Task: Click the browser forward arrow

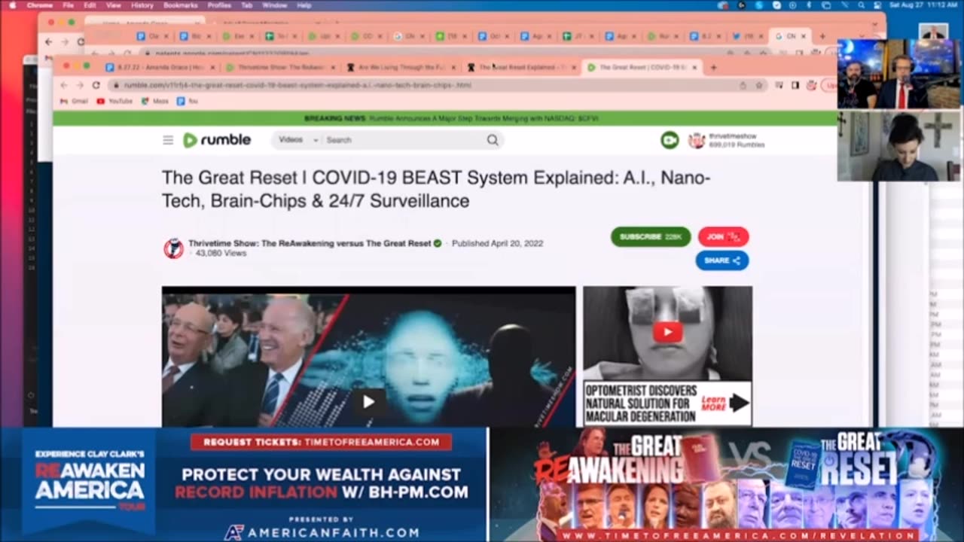Action: point(80,85)
